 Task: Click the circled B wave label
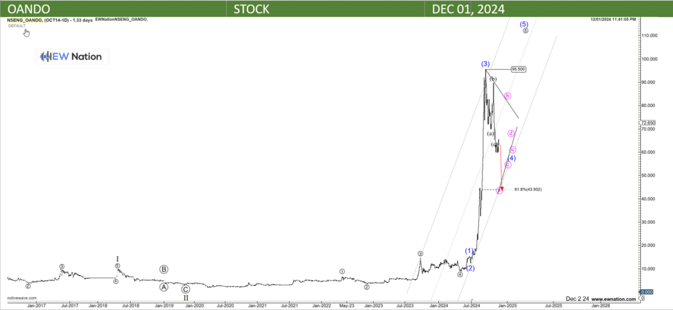click(164, 269)
